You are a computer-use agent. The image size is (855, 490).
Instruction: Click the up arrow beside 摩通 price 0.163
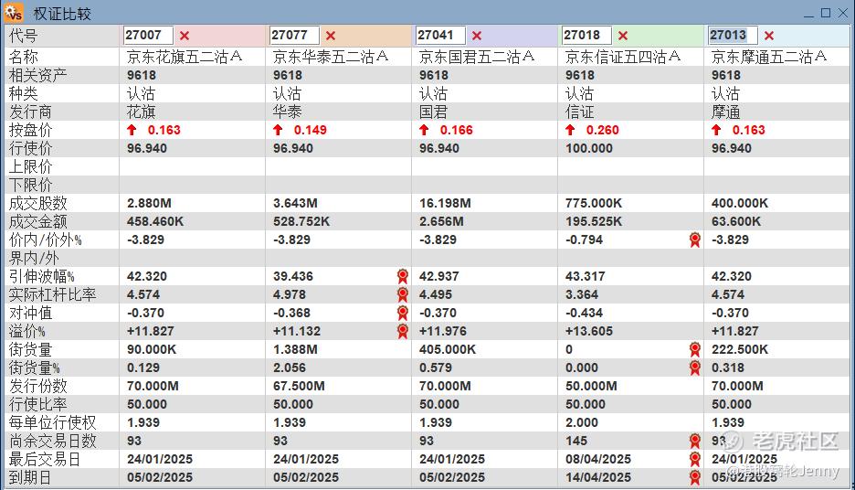pos(716,130)
